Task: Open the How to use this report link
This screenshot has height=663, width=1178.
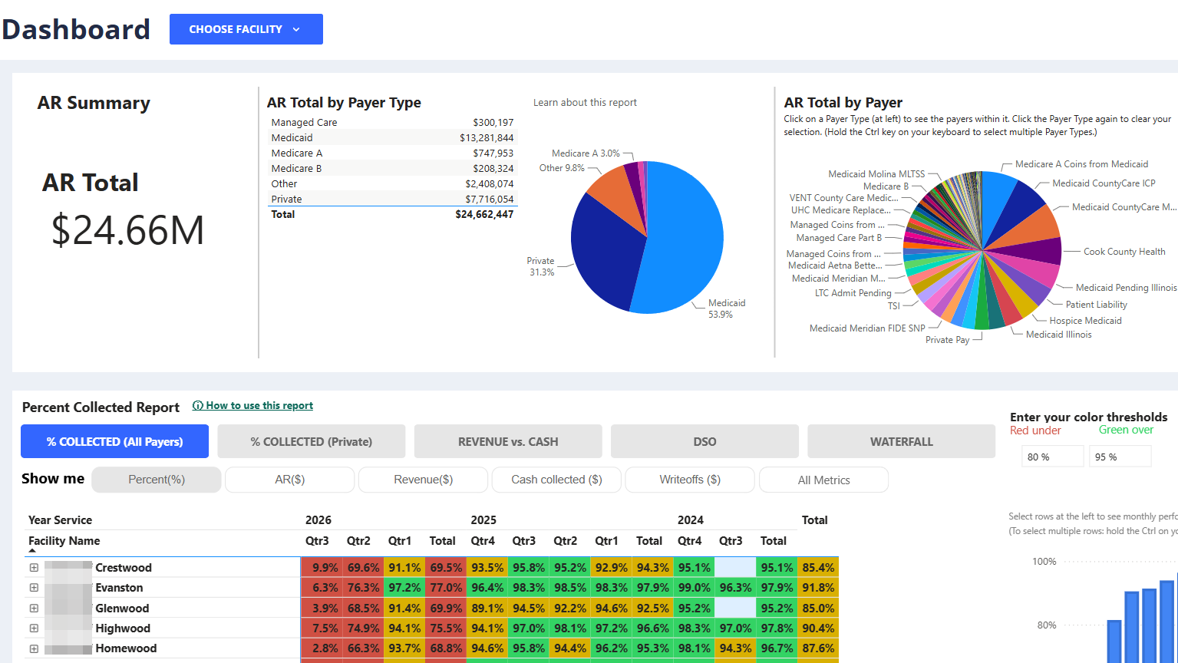Action: [259, 406]
